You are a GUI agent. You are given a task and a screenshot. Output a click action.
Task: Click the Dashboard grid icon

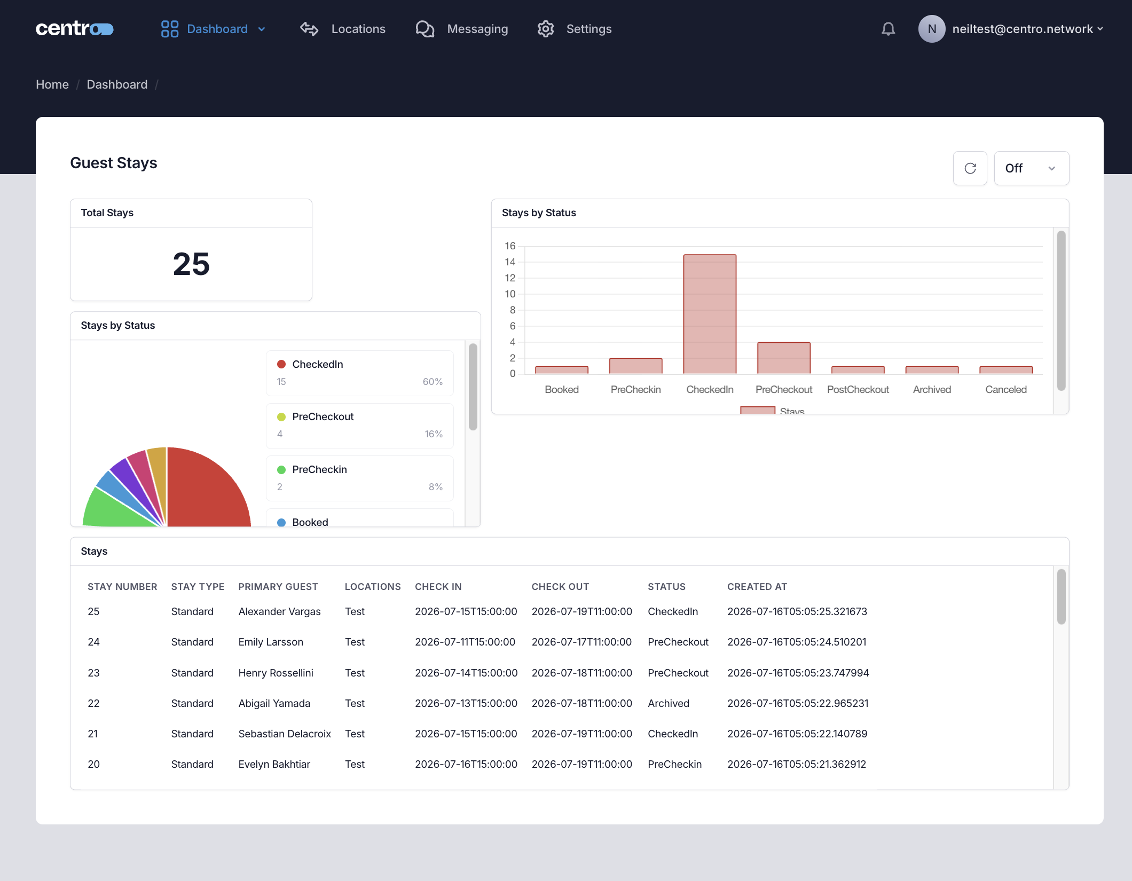click(170, 29)
